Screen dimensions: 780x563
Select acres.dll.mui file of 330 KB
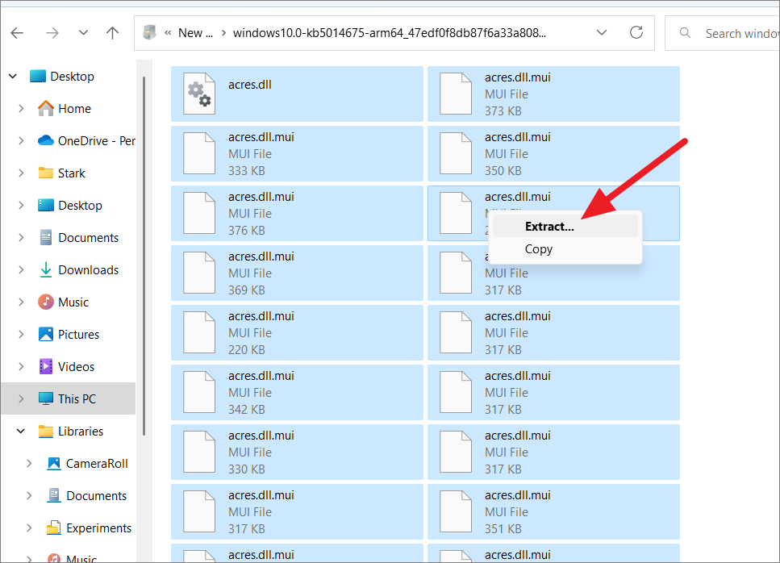tap(297, 452)
